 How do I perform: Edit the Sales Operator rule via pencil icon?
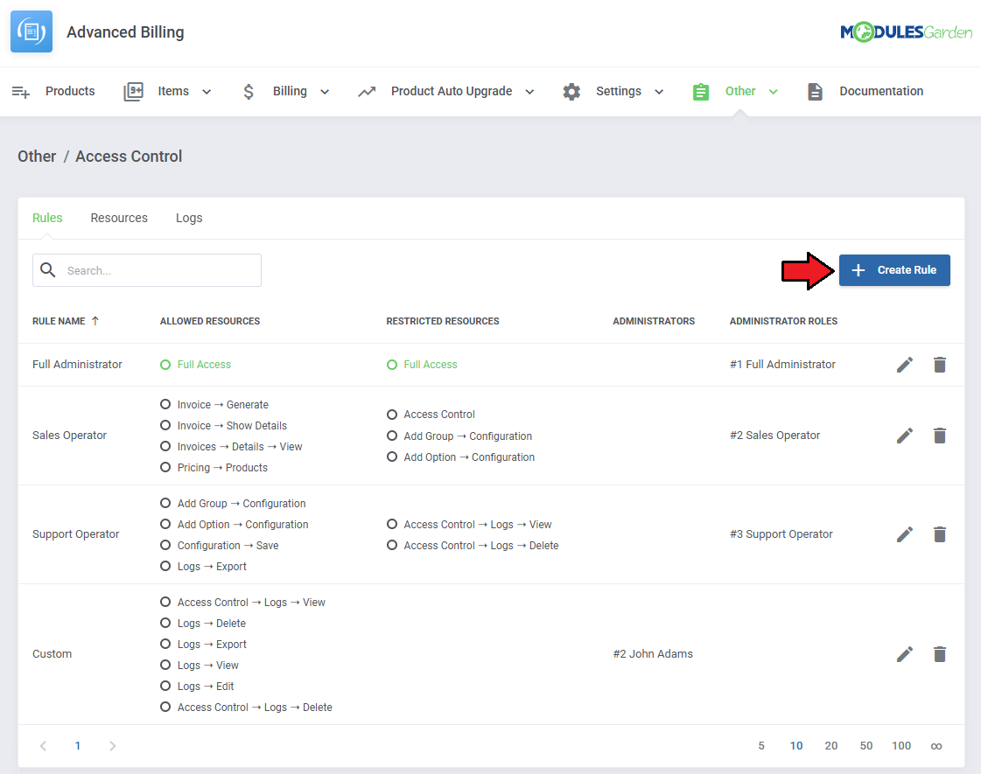click(x=905, y=436)
